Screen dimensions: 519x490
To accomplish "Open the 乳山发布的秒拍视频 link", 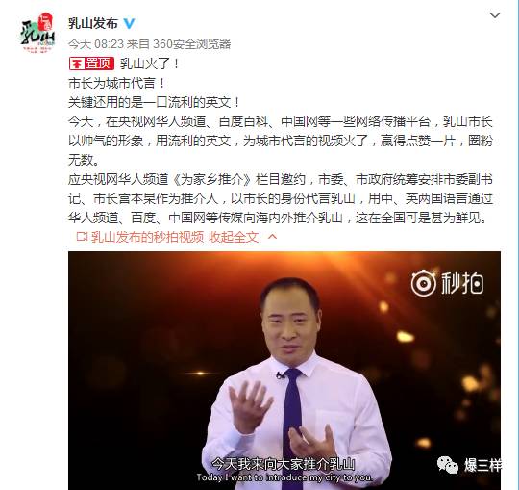I will [147, 237].
